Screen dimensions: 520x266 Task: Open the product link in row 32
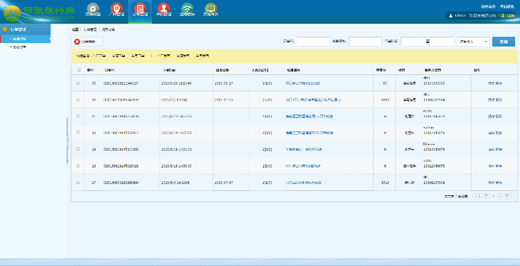tap(313, 99)
